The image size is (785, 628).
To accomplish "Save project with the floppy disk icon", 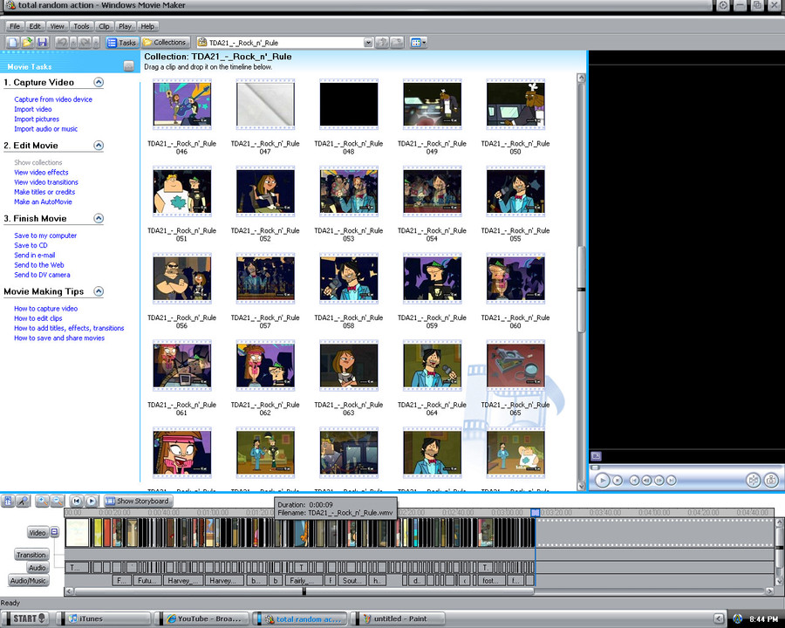I will pyautogui.click(x=42, y=43).
